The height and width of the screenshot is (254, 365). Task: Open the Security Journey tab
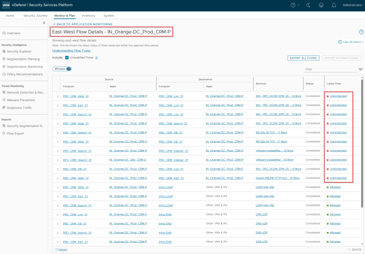(35, 15)
